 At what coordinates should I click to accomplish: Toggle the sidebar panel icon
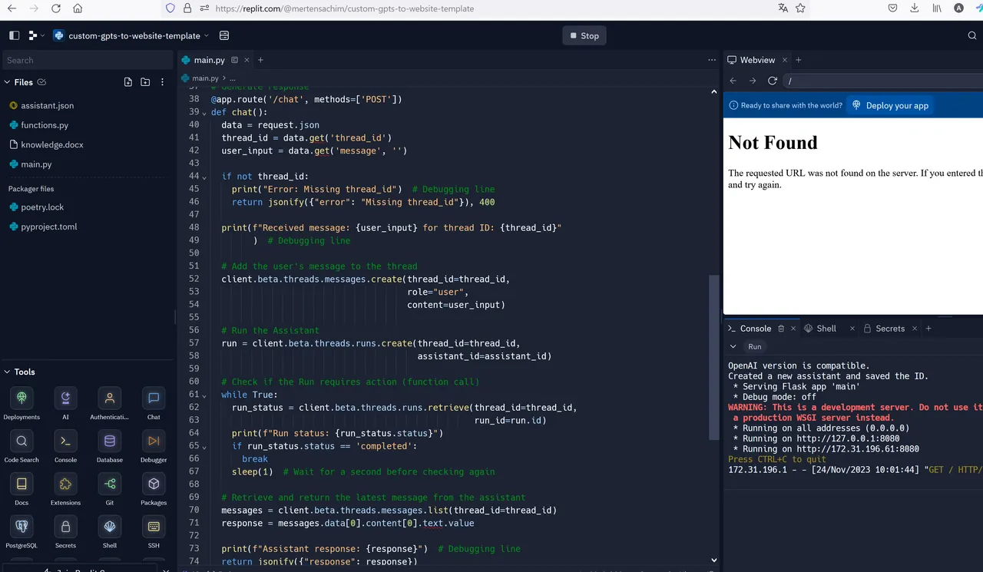coord(14,35)
